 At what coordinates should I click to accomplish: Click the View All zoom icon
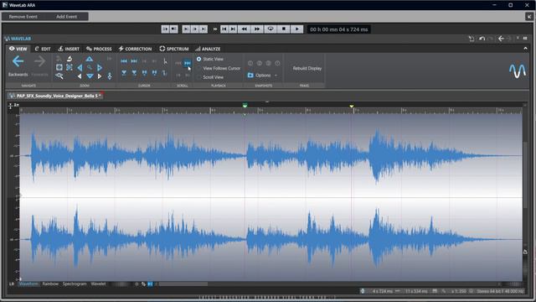tap(59, 67)
